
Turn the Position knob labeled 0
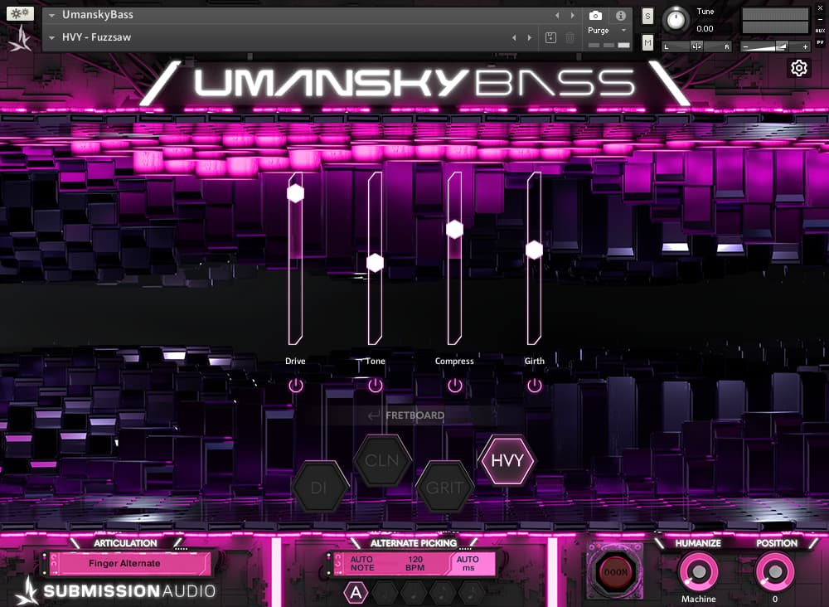click(775, 573)
